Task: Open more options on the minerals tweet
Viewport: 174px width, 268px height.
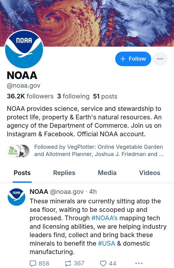Action: click(139, 263)
